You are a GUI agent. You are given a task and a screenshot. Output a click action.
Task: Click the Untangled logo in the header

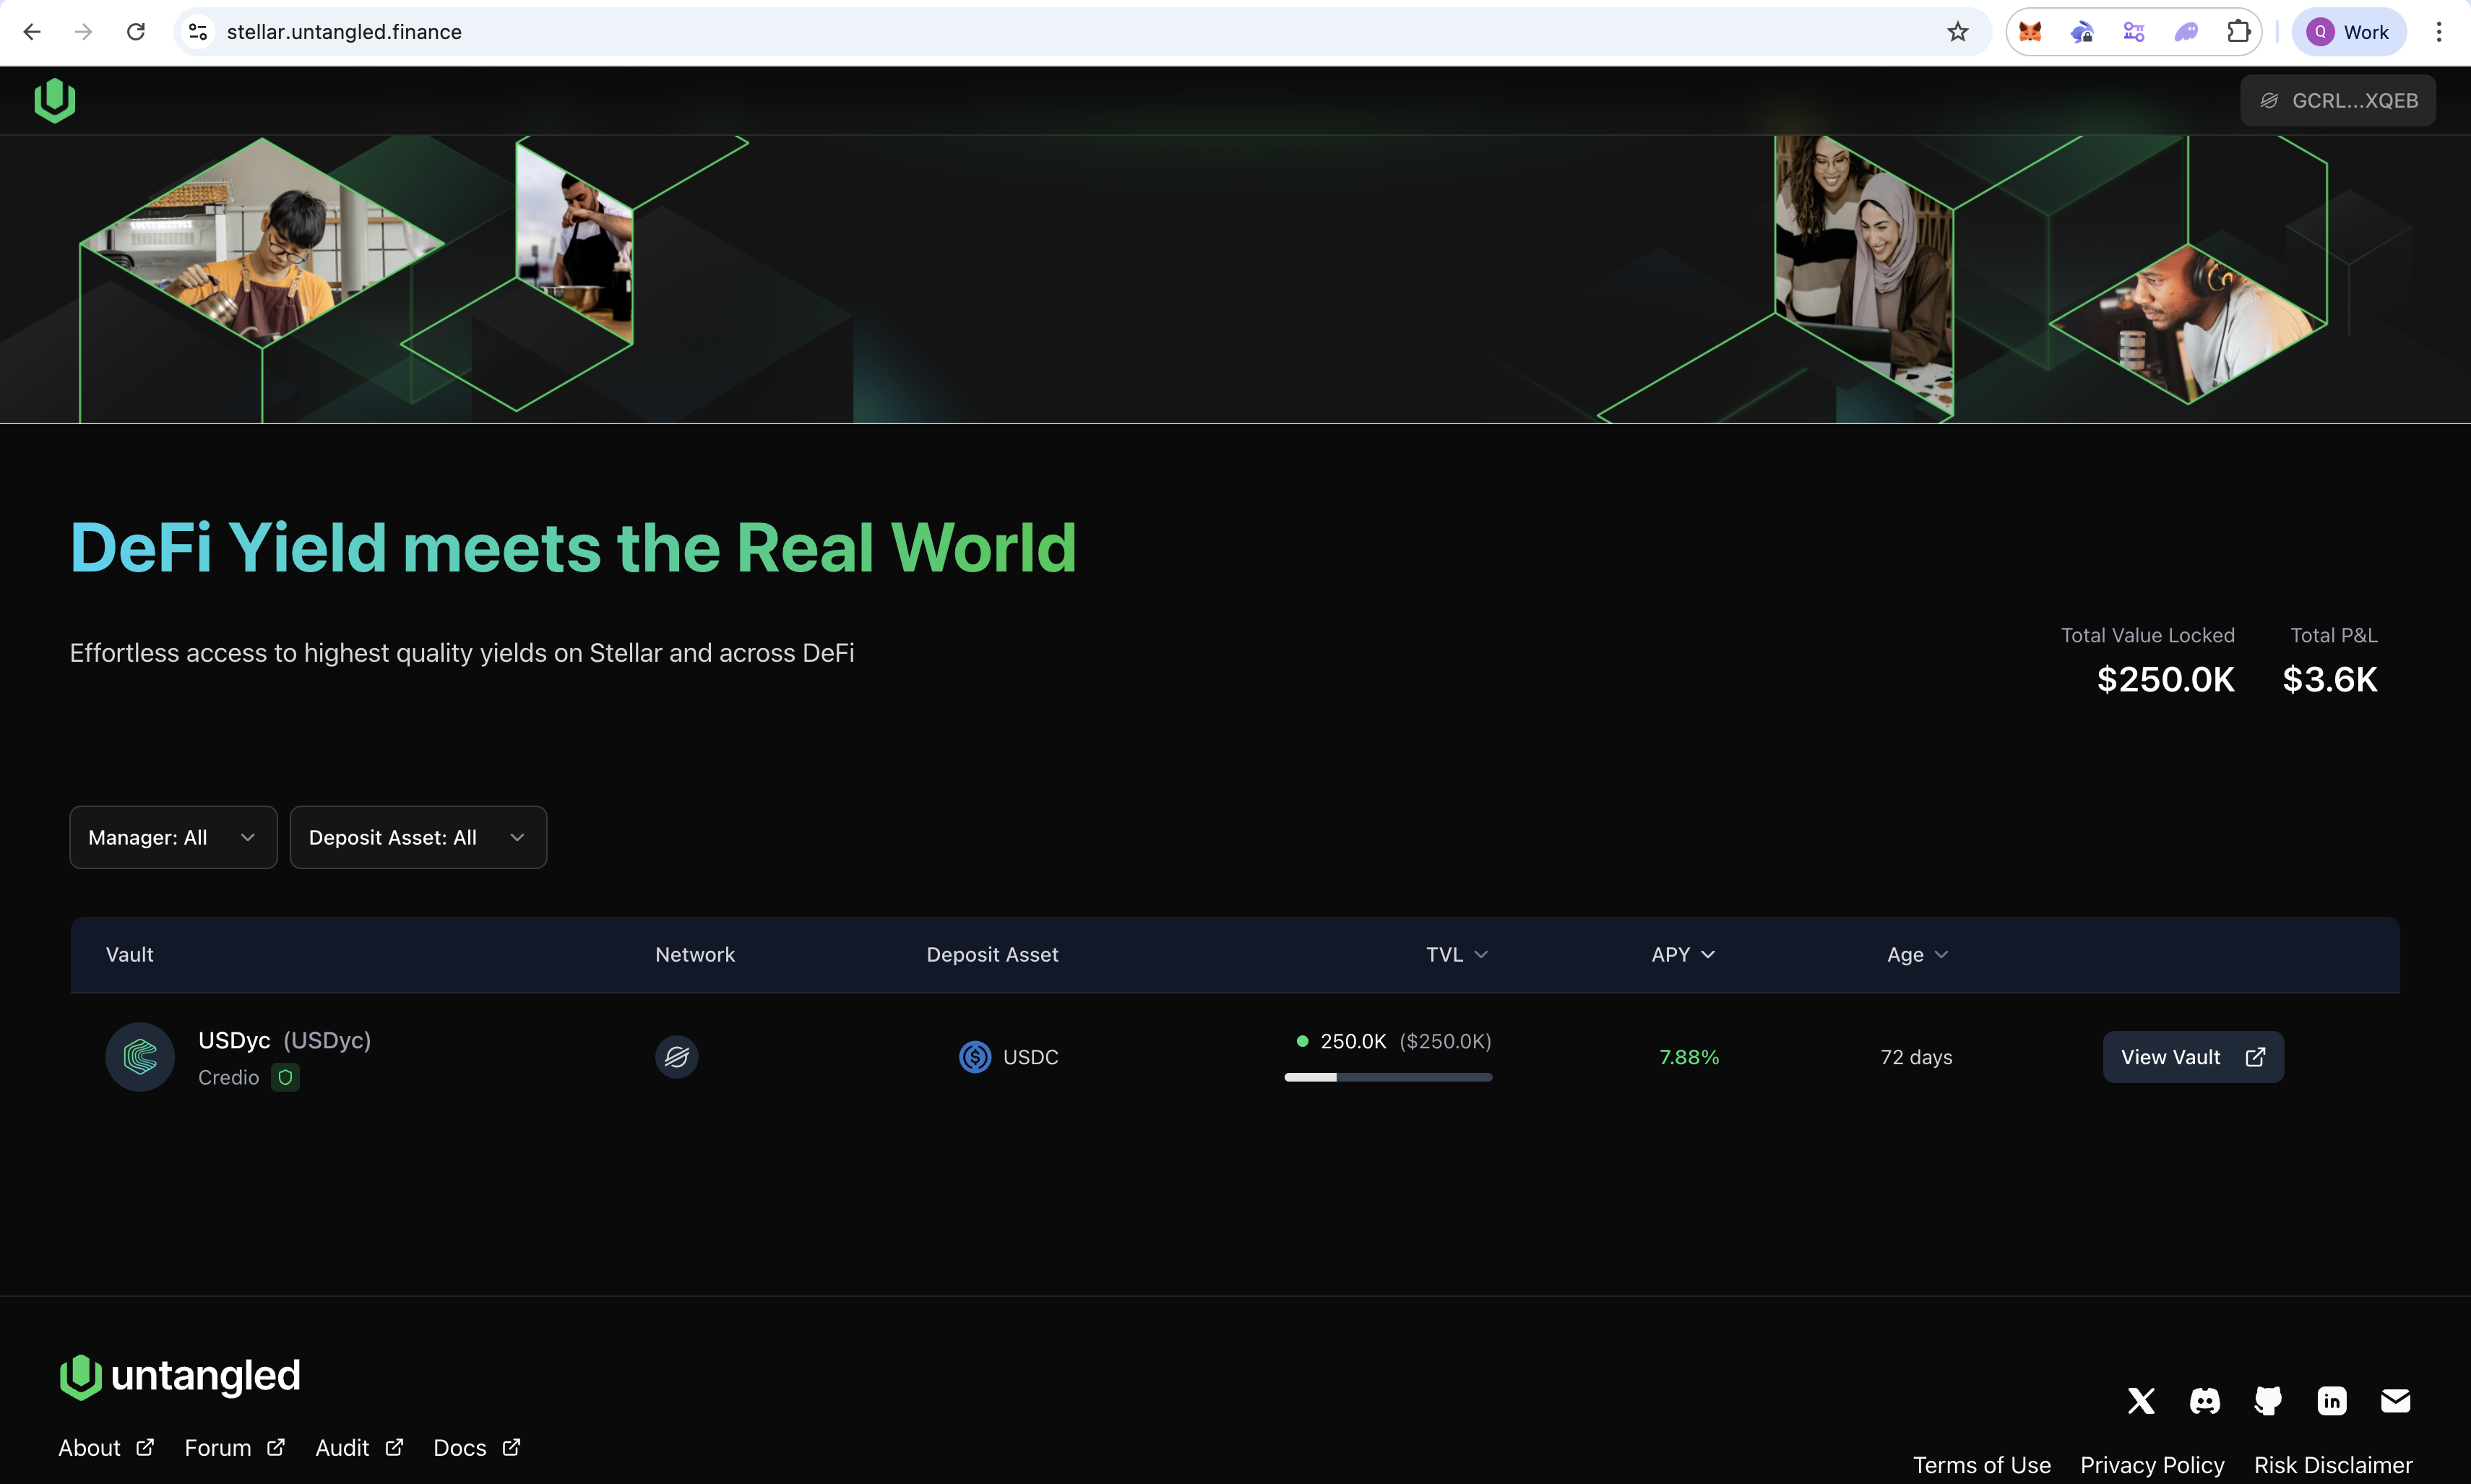tap(55, 100)
